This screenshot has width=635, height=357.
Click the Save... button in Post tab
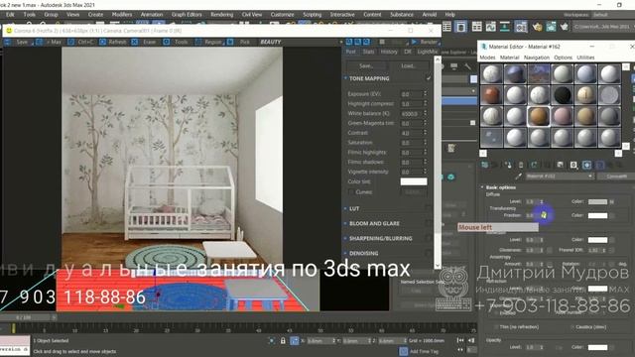pyautogui.click(x=366, y=65)
